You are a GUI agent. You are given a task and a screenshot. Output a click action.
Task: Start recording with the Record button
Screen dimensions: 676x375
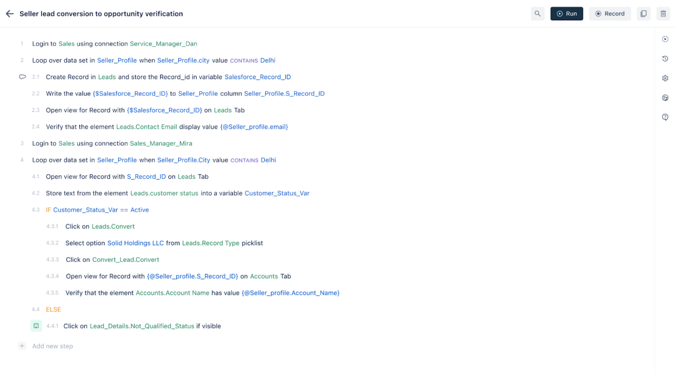[x=610, y=14]
